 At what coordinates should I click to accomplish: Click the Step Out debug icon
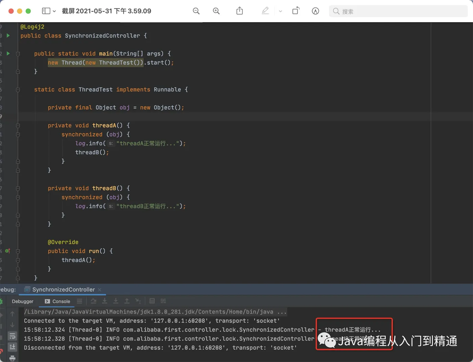[x=127, y=301]
